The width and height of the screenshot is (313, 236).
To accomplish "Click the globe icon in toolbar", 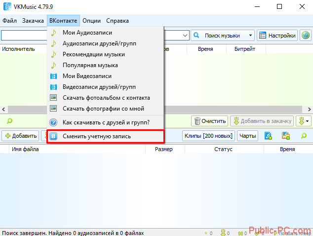I will click(306, 36).
